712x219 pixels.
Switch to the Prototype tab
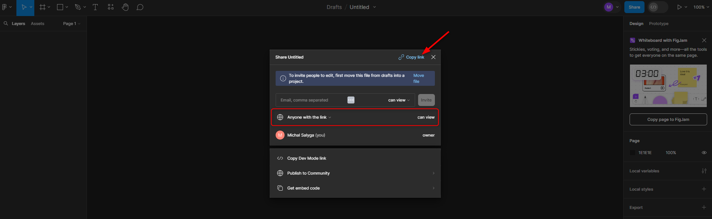(658, 24)
